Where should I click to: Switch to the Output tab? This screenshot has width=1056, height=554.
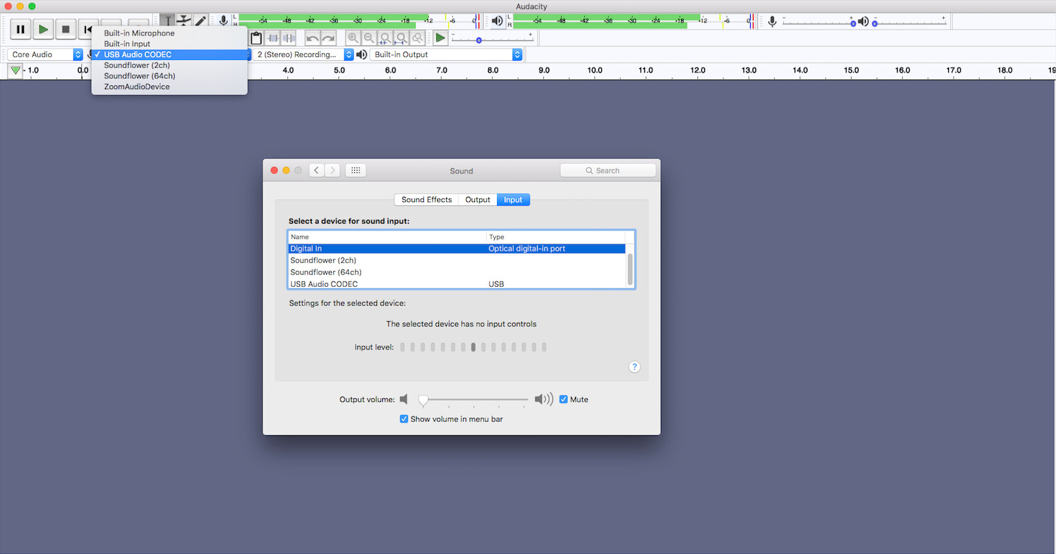(x=477, y=200)
